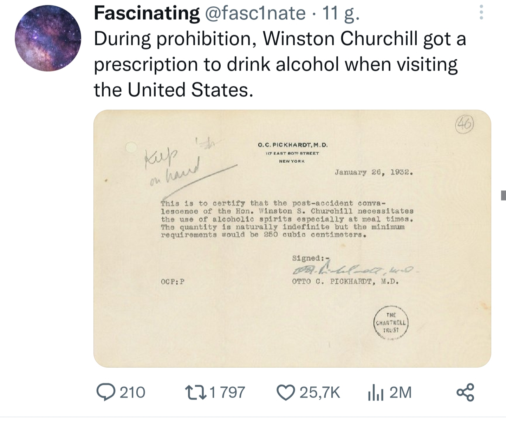The image size is (506, 426).
Task: Click the share icon below the tweet
Action: coord(466,392)
